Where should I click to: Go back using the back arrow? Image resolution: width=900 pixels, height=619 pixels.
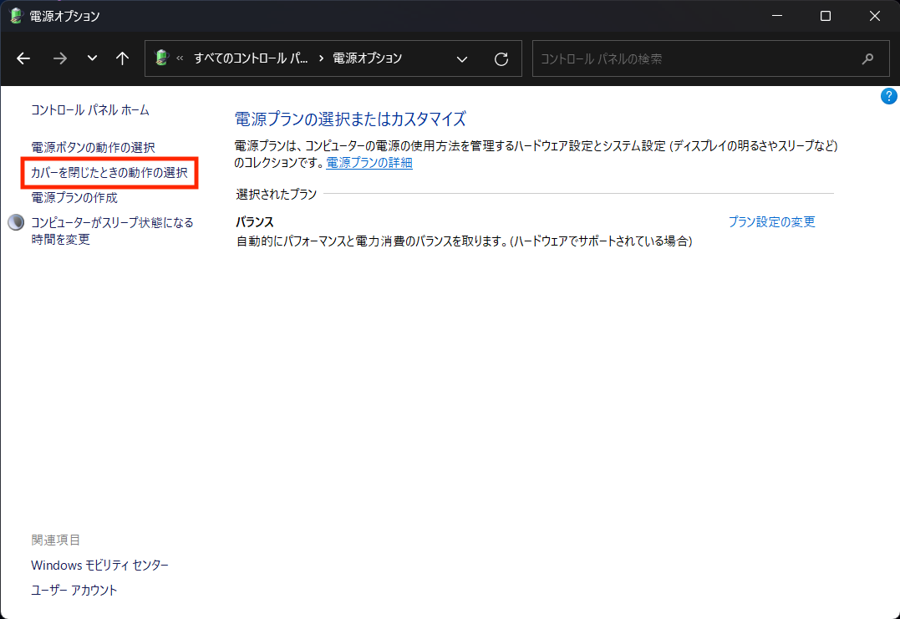(x=23, y=58)
